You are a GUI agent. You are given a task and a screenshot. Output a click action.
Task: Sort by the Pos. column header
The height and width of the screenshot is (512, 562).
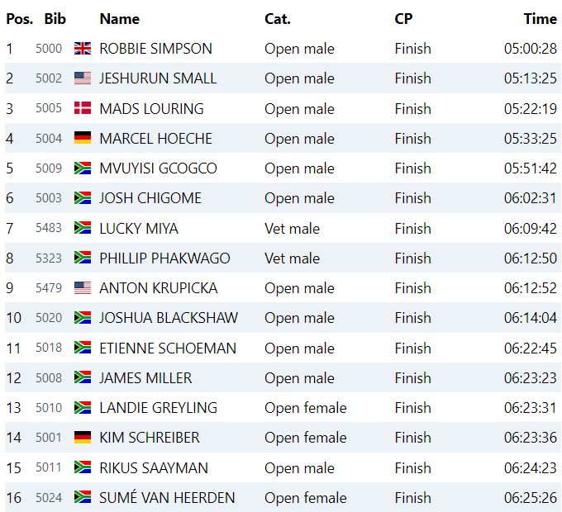20,19
